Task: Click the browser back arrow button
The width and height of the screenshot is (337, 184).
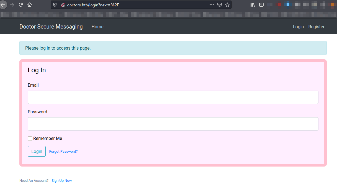Action: click(x=3, y=5)
